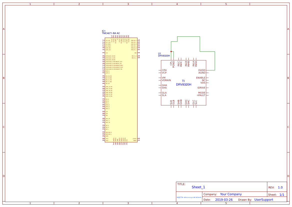
Task: Select the IC1 reference designator
Action: pos(104,31)
